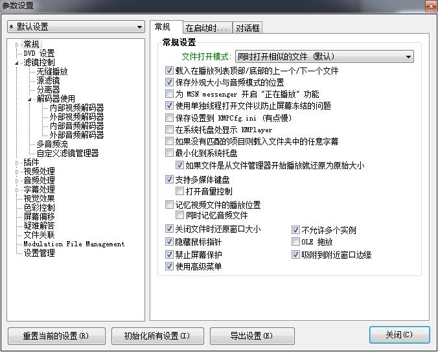Enable OLE 拖放 checkbox
Viewport: 438px width, 352px height.
(295, 242)
